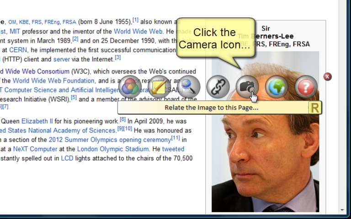351x219 pixels.
Task: Click the red question mark help icon
Action: pyautogui.click(x=306, y=87)
